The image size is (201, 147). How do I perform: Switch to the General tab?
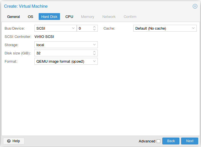(13, 17)
